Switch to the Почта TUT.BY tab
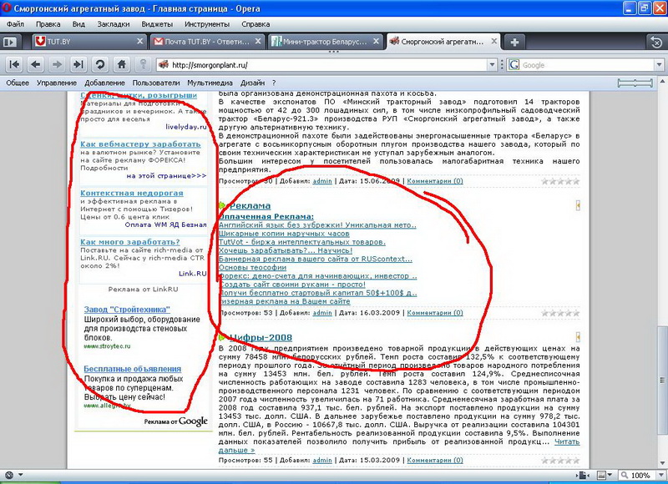668x484 pixels. click(209, 42)
